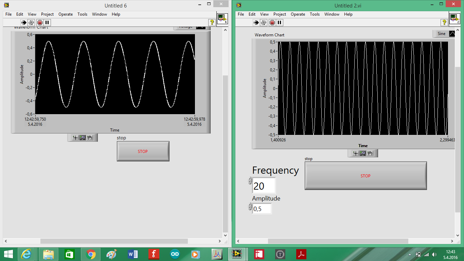Open Project menu in Untitled 2.vi
The height and width of the screenshot is (261, 464).
tap(280, 14)
